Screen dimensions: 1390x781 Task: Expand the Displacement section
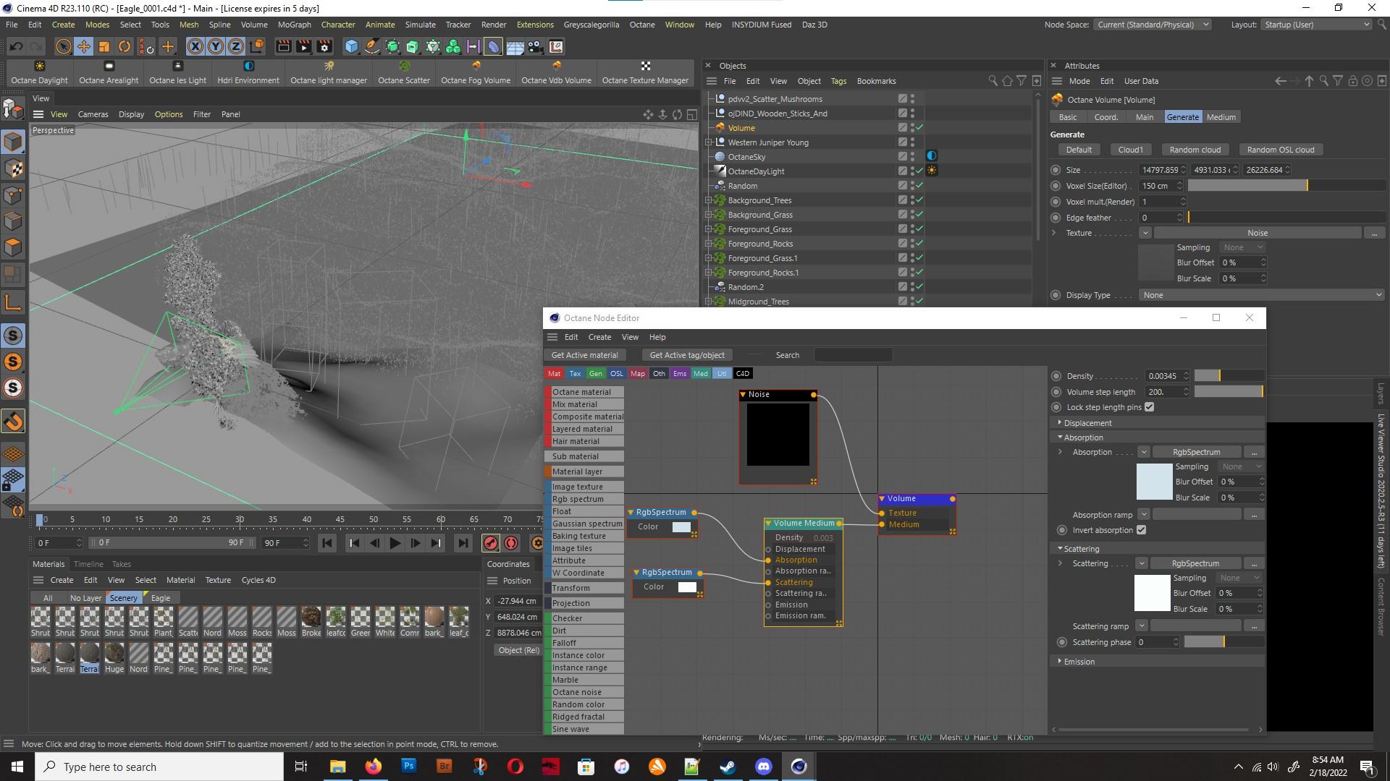[1087, 423]
